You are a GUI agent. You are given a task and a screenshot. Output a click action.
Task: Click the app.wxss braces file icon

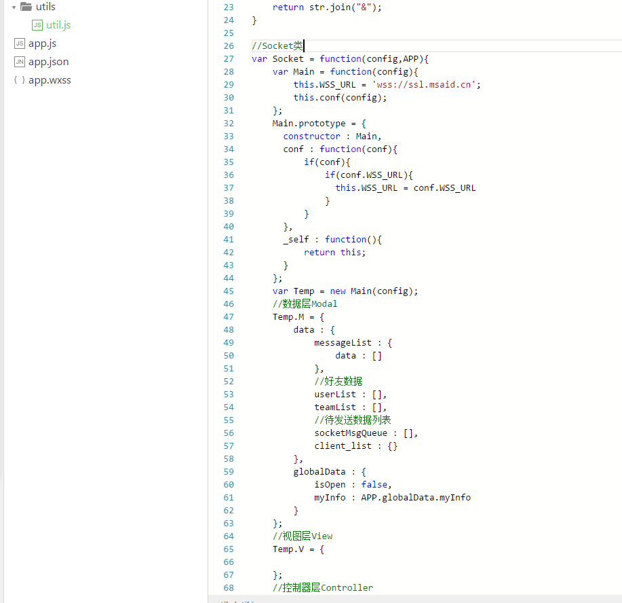[x=20, y=80]
